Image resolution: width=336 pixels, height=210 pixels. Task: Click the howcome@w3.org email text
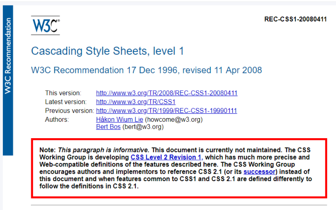click(x=174, y=119)
